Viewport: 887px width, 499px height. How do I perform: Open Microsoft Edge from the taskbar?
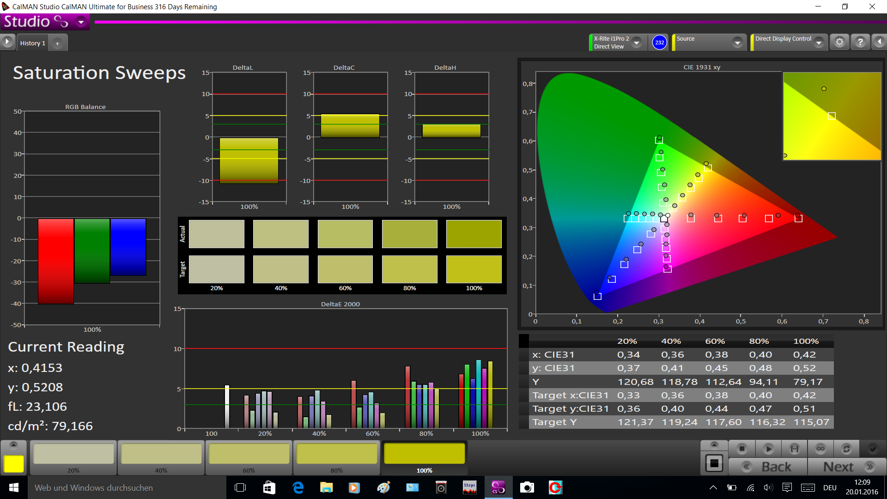pyautogui.click(x=298, y=487)
